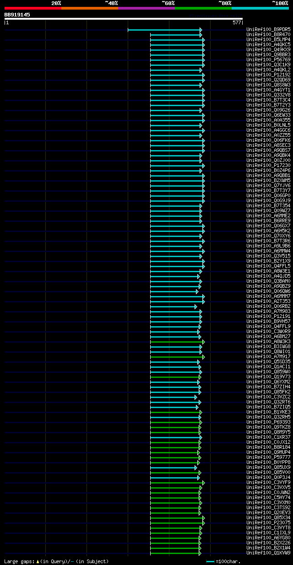Image resolution: width=293 pixels, height=565 pixels.
Task: Click the green ~80% identity legend bar
Action: pyautogui.click(x=203, y=8)
